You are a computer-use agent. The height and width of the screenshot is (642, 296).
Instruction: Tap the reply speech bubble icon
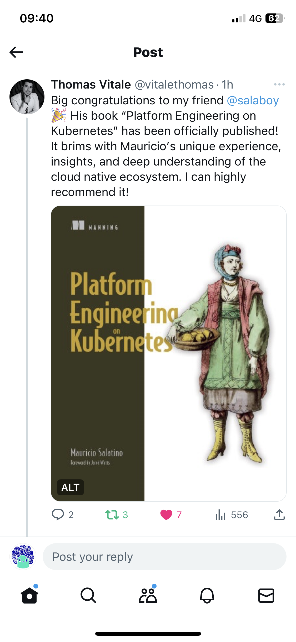[58, 514]
